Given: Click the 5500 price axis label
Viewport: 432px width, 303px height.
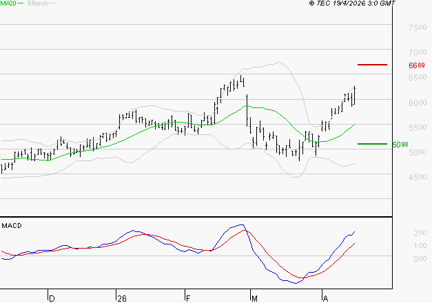Looking at the screenshot, I should pyautogui.click(x=418, y=127).
